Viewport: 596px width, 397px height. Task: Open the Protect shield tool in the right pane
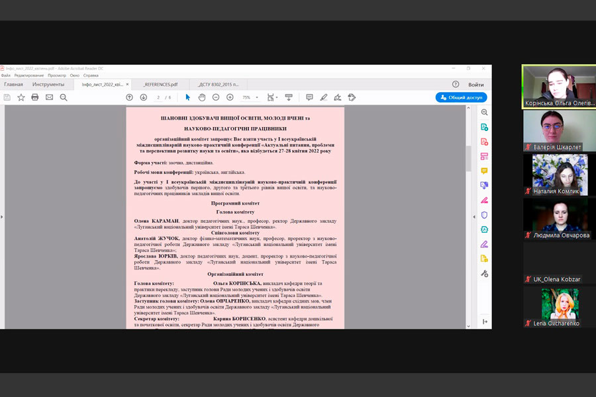pyautogui.click(x=484, y=215)
